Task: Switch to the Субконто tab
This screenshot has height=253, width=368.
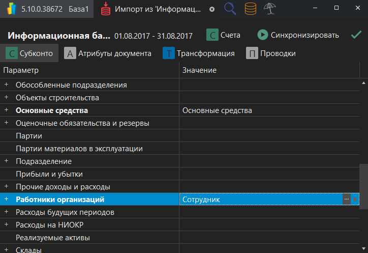Action: (29, 53)
